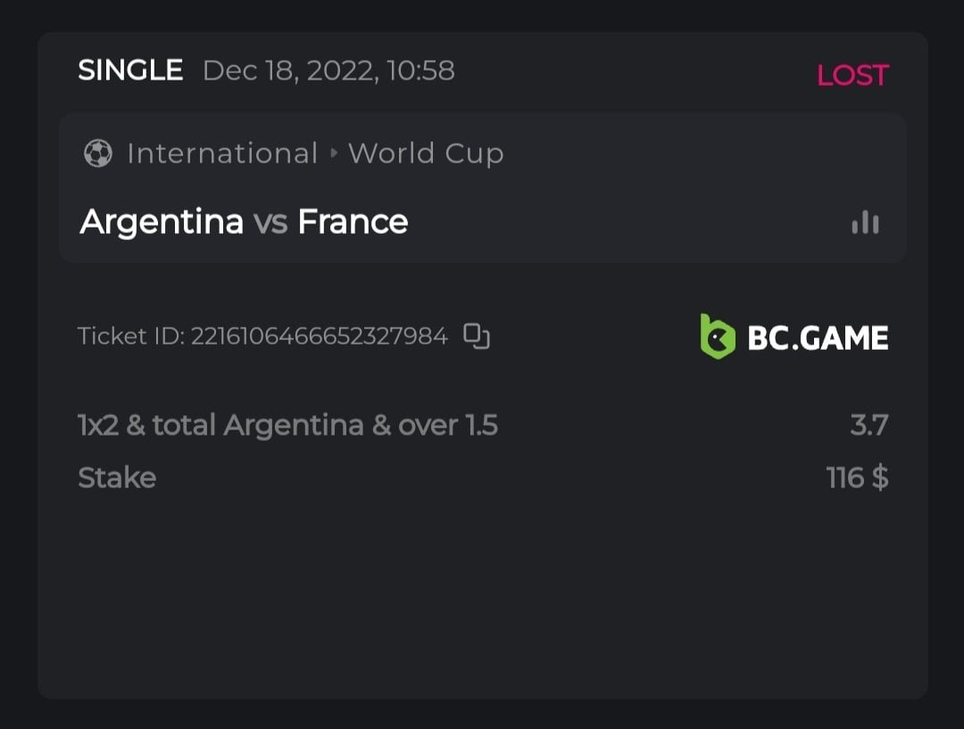Click the 116 $ stake amount
Image resolution: width=964 pixels, height=729 pixels.
click(857, 477)
